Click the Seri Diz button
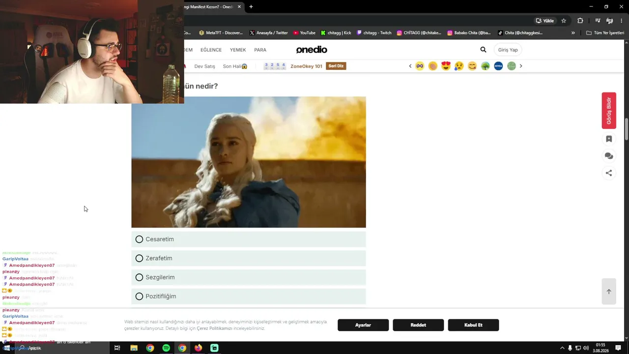The image size is (629, 354). (x=336, y=66)
